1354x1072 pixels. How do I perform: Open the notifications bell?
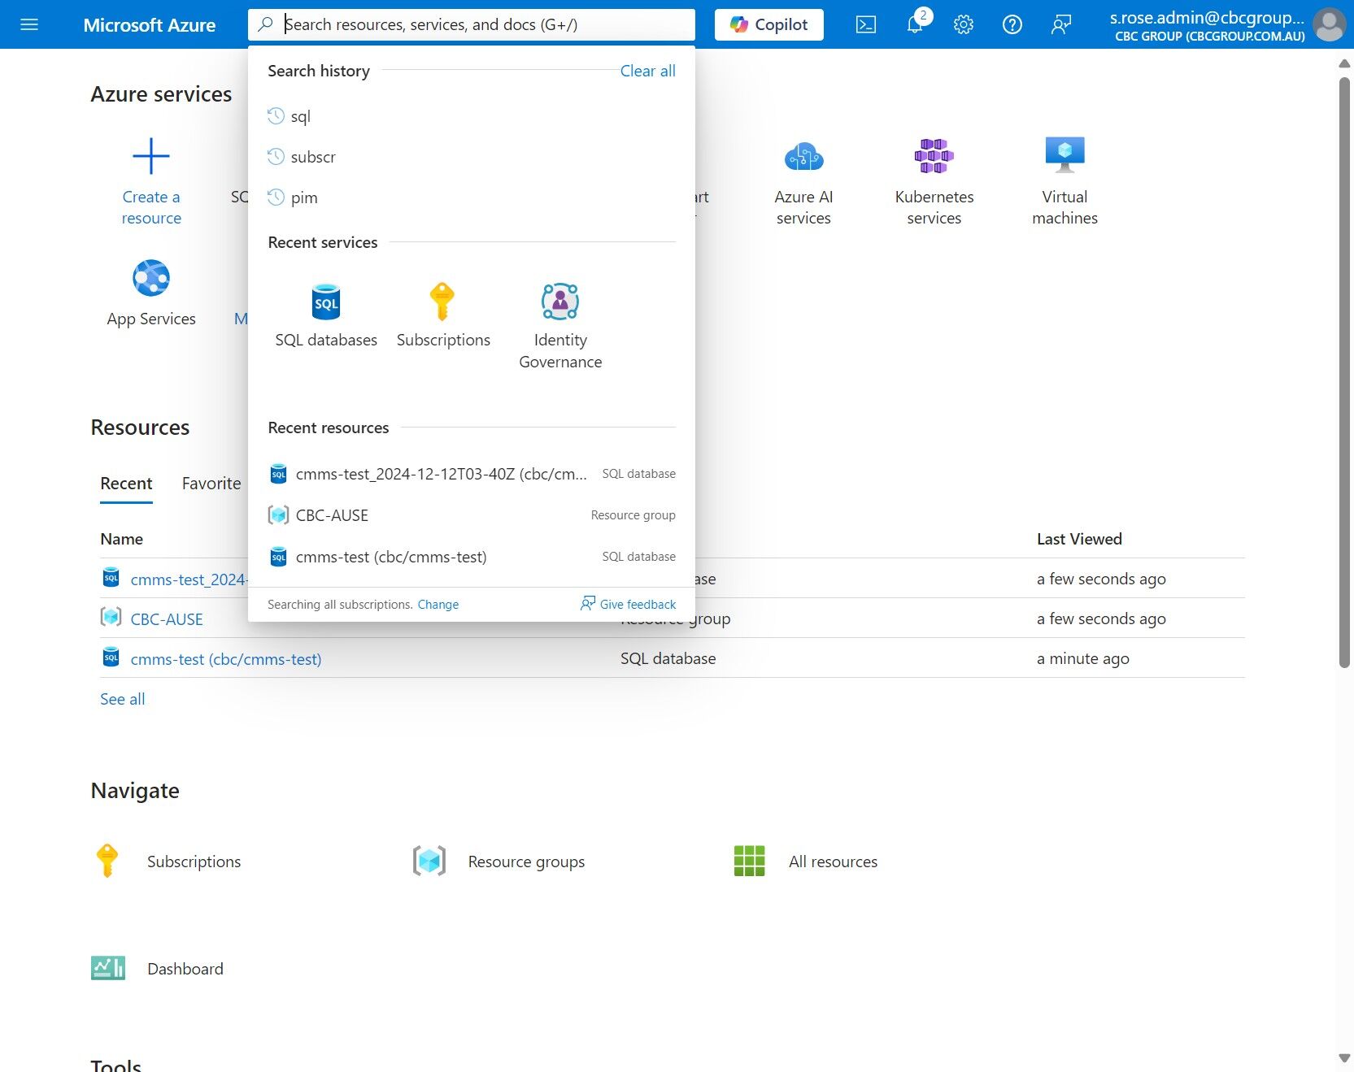pyautogui.click(x=915, y=24)
